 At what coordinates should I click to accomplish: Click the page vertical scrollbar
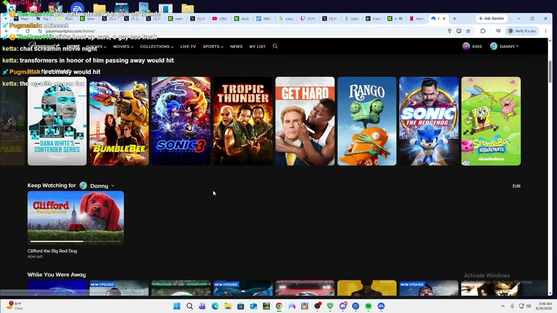click(x=550, y=71)
